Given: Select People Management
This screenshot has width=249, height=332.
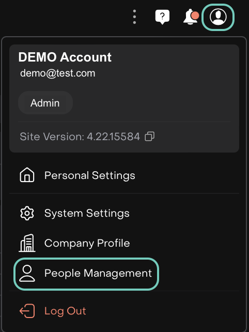Looking at the screenshot, I should click(x=86, y=274).
